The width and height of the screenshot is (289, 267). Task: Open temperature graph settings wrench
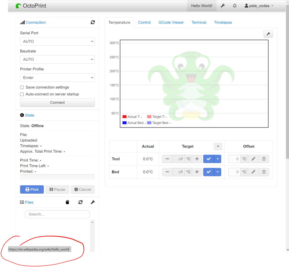[268, 34]
